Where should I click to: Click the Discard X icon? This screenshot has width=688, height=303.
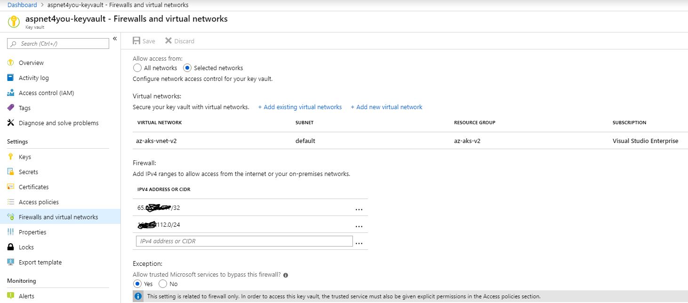tap(168, 41)
